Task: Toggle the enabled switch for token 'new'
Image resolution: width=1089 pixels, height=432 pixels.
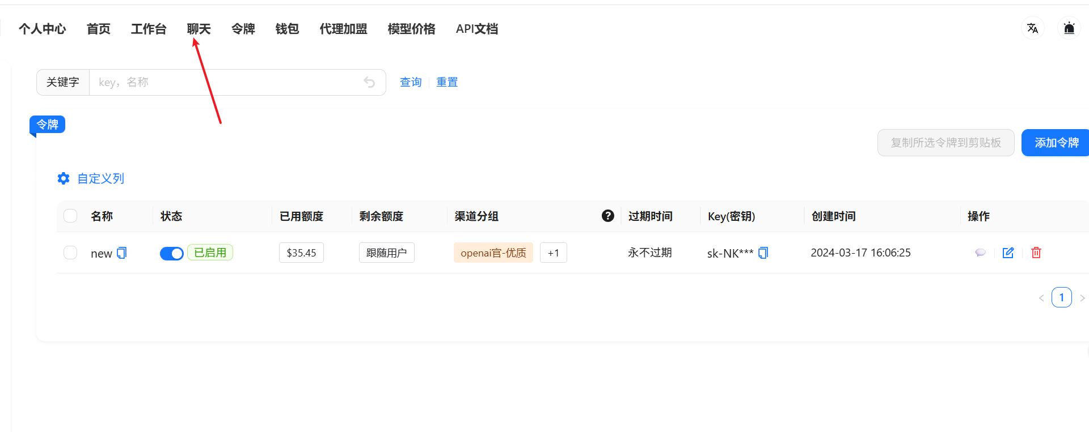Action: coord(171,253)
